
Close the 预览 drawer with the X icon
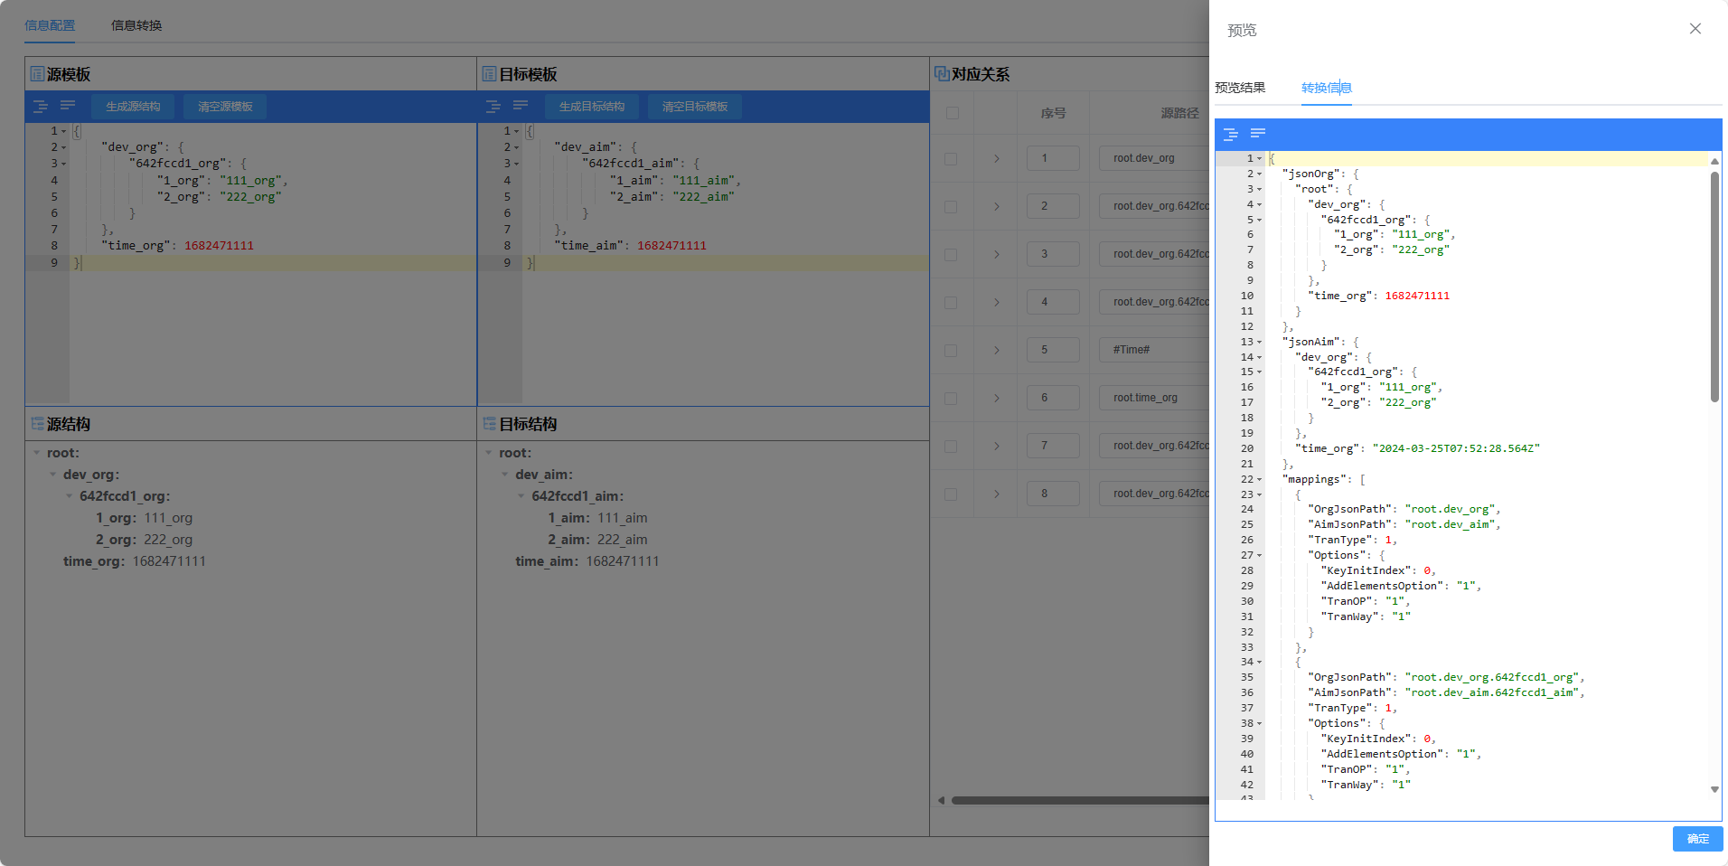pos(1695,29)
